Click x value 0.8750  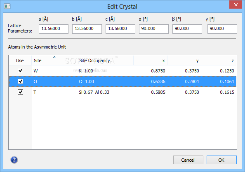point(158,71)
